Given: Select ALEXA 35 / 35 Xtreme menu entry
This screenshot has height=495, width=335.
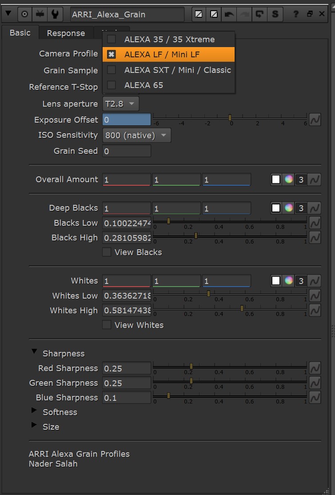Looking at the screenshot, I should (168, 40).
